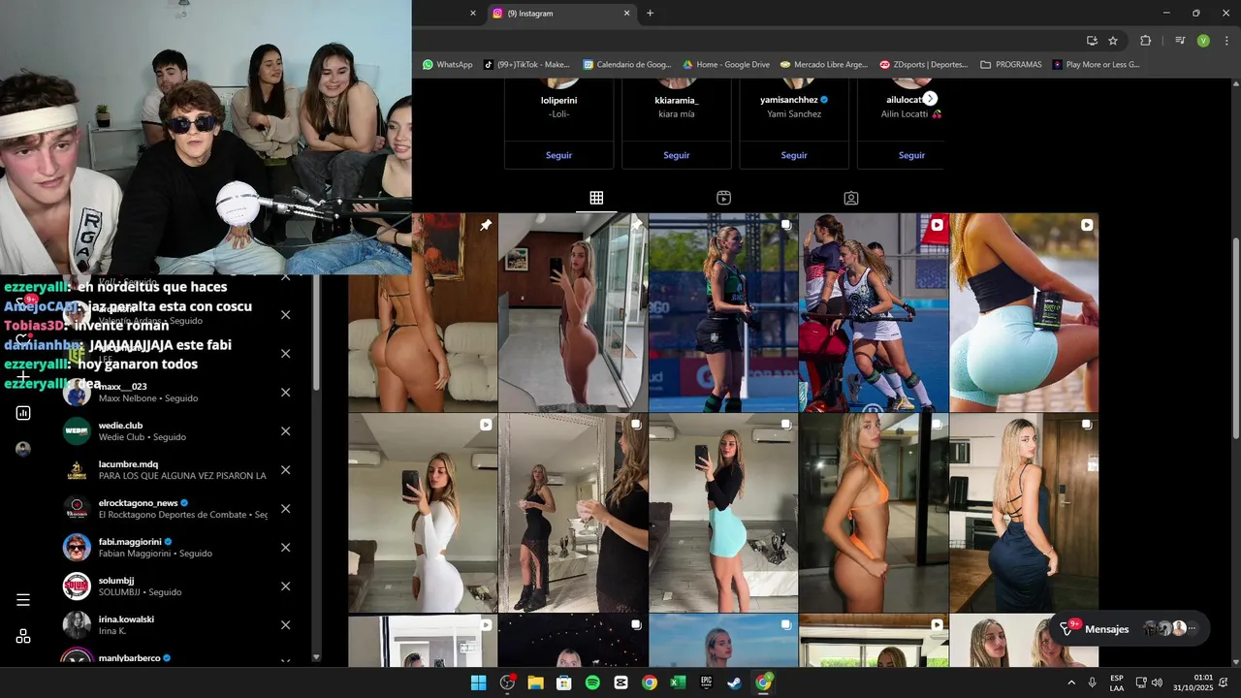Open Excel from taskbar

tap(678, 682)
